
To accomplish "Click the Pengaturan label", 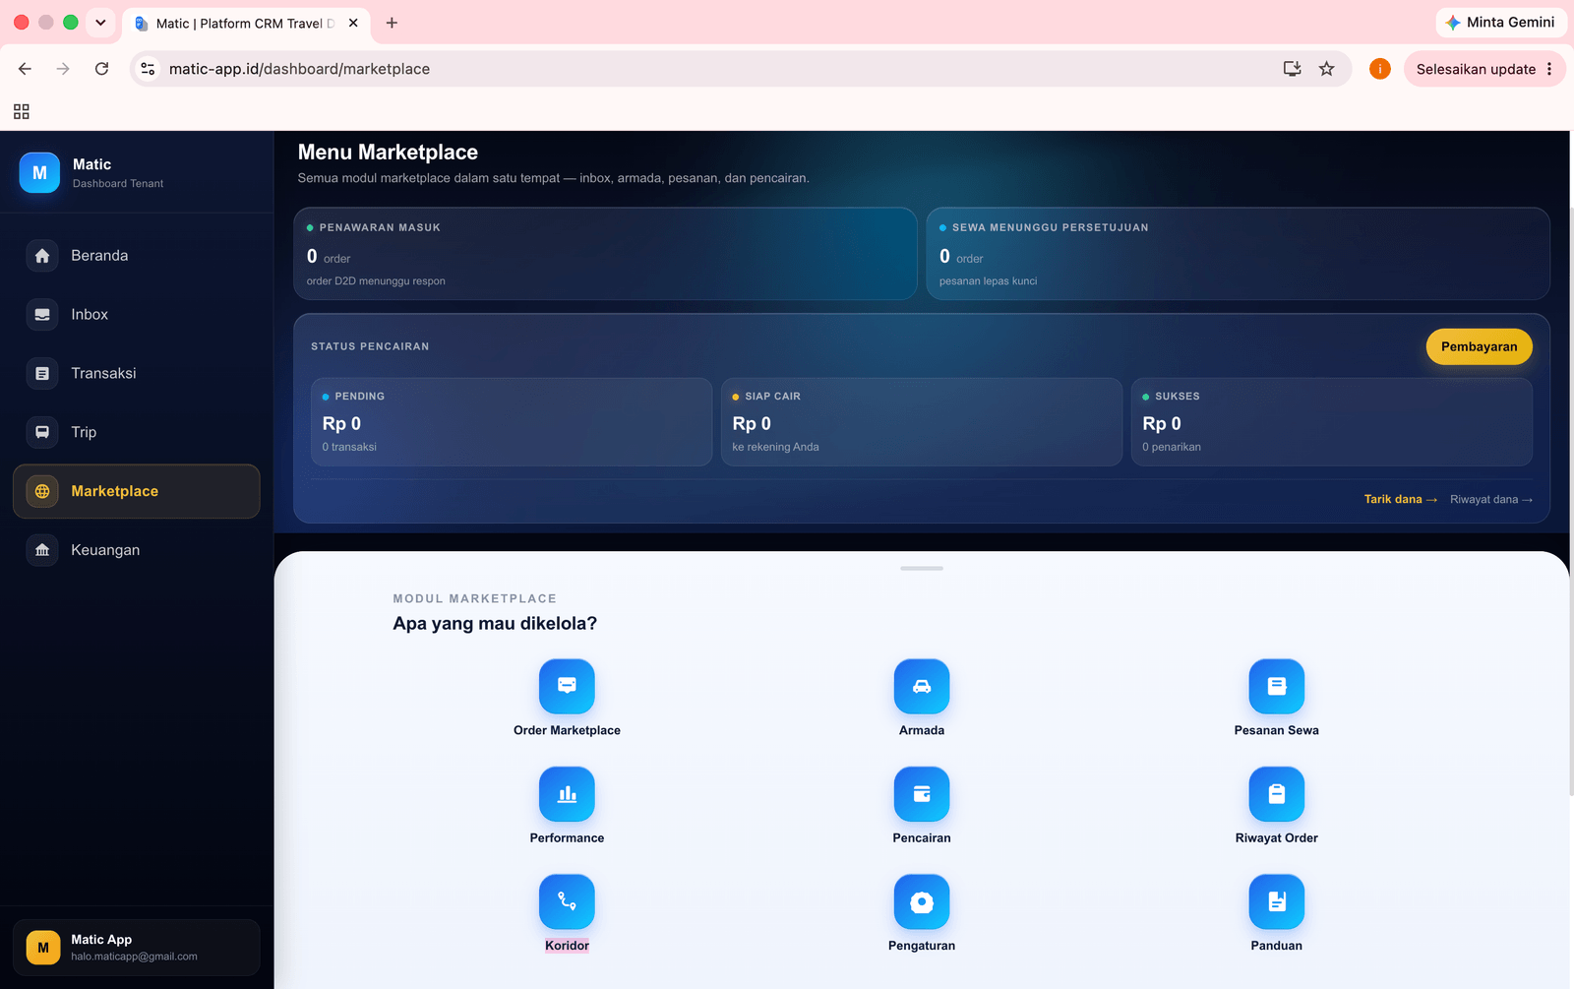I will point(922,946).
